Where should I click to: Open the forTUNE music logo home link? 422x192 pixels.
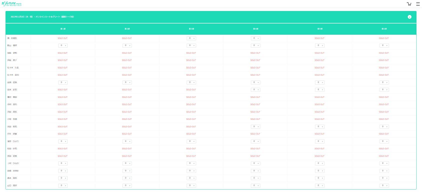coord(11,4)
